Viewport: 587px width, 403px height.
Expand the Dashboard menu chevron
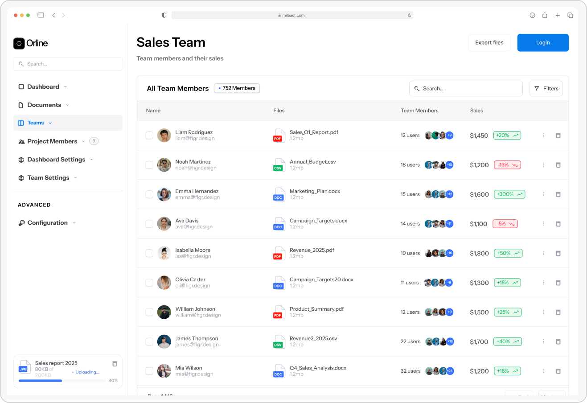[66, 86]
